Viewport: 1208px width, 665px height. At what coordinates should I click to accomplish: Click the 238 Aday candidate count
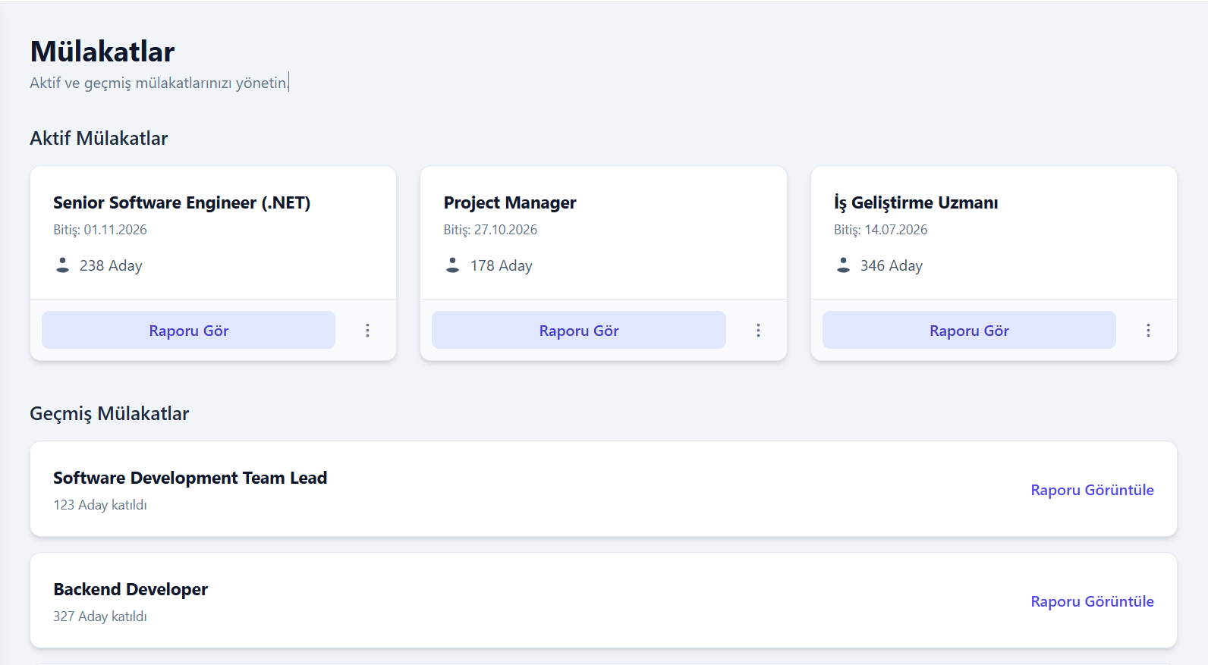pos(111,265)
